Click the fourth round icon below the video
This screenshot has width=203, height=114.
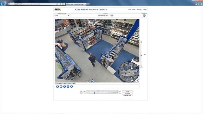[68, 86]
